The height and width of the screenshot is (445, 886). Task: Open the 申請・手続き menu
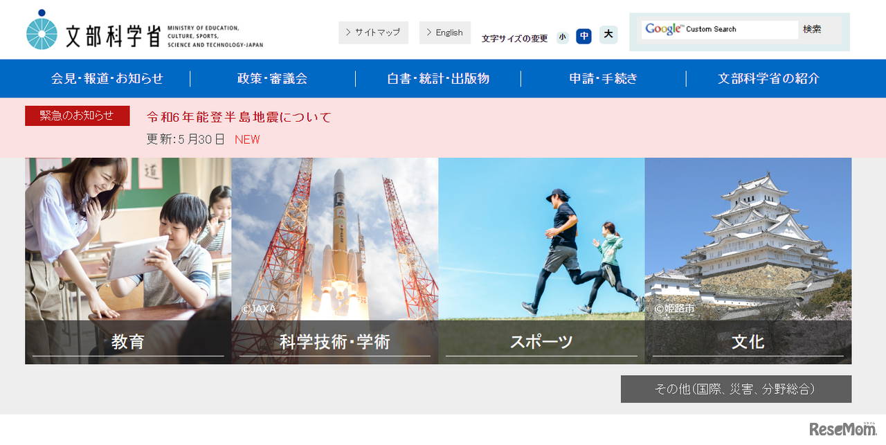[603, 78]
